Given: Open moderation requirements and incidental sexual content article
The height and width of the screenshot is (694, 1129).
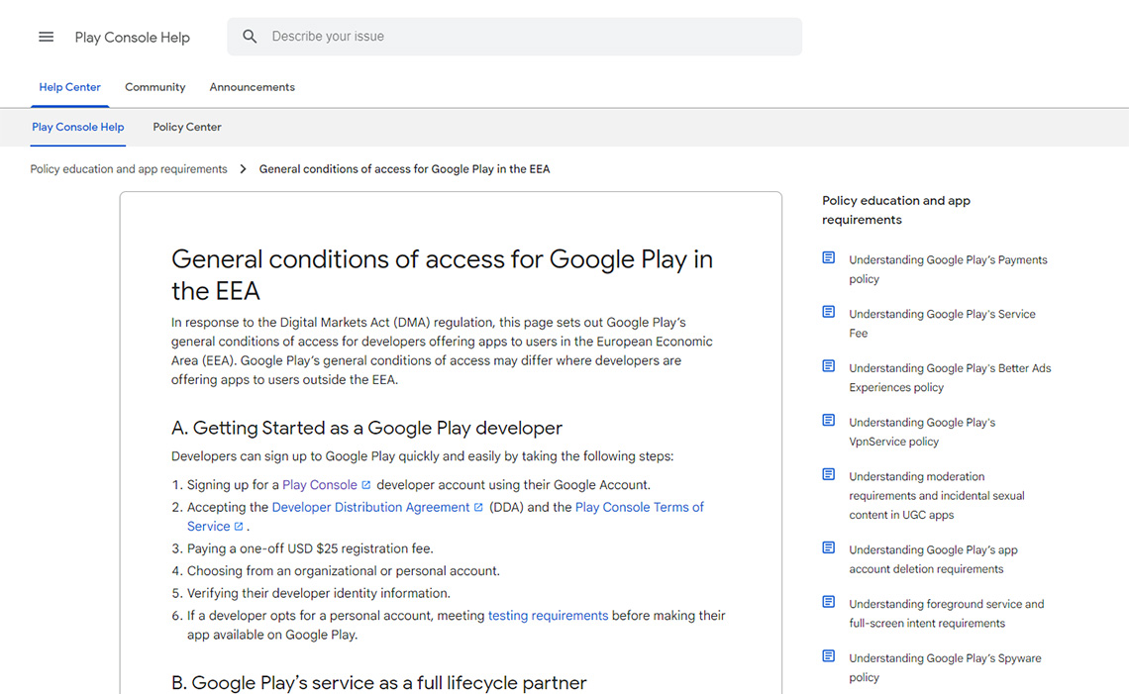Looking at the screenshot, I should coord(937,495).
